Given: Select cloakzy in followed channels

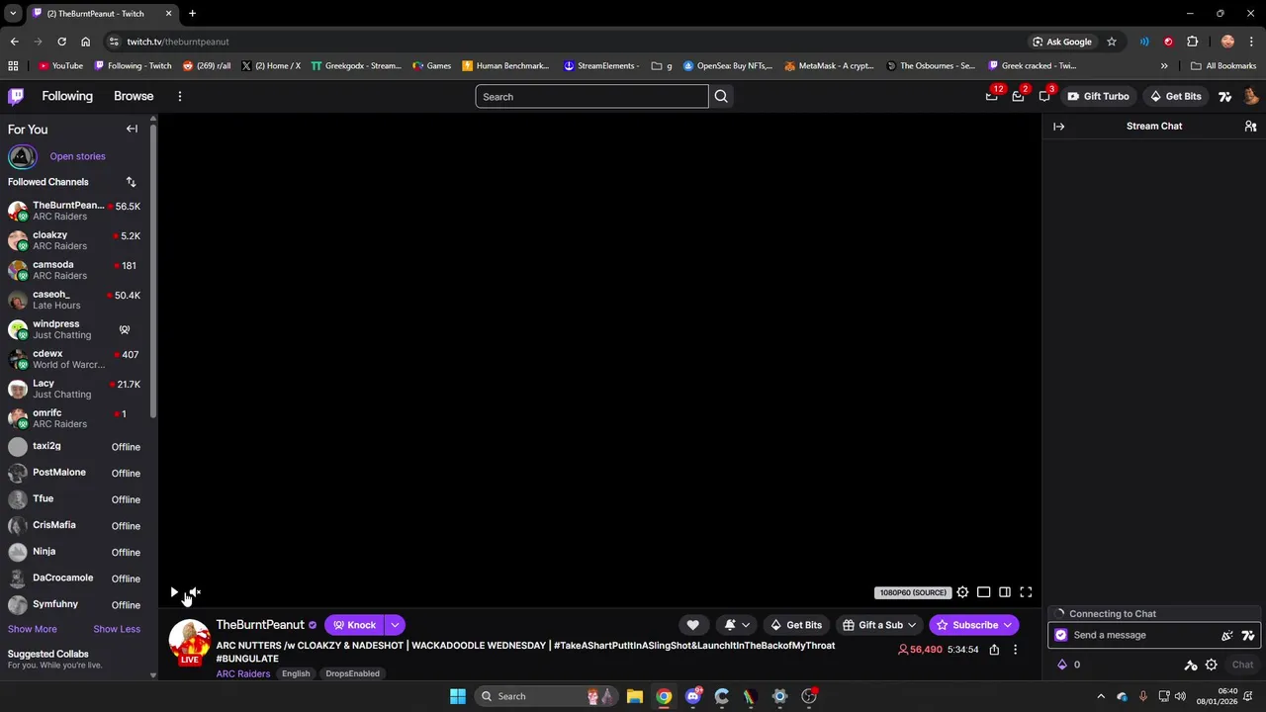Looking at the screenshot, I should 76,240.
